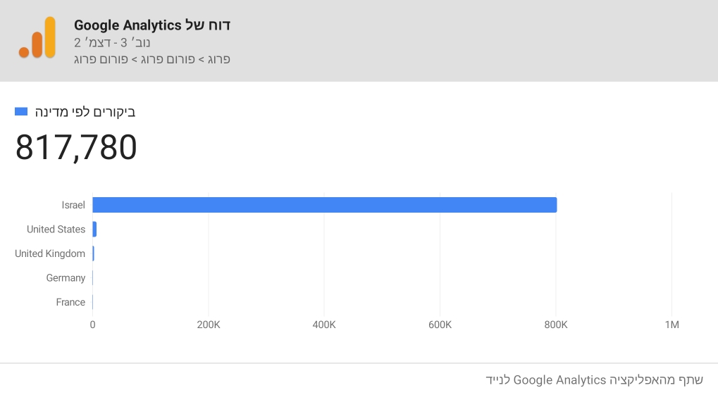Click the 817,780 total visits number
This screenshot has width=718, height=395.
click(76, 148)
